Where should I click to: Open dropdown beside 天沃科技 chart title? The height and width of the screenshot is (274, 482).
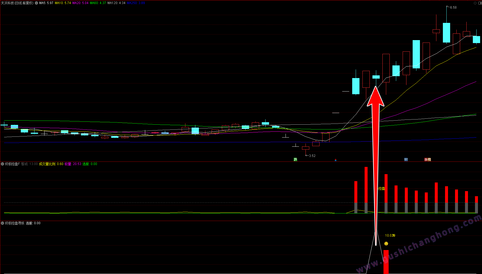(x=36, y=3)
